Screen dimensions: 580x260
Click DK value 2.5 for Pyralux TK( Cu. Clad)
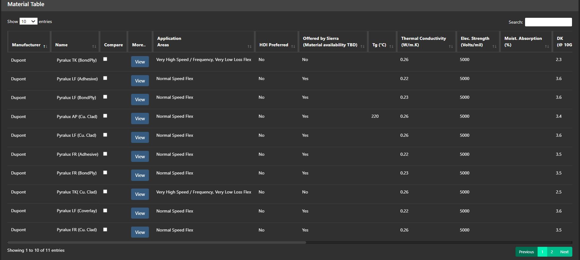pyautogui.click(x=559, y=192)
